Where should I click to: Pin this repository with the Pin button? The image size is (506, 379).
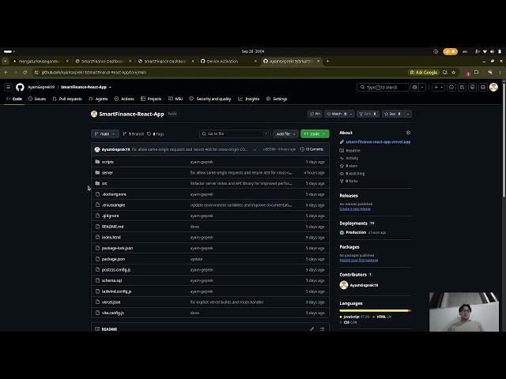(x=315, y=114)
